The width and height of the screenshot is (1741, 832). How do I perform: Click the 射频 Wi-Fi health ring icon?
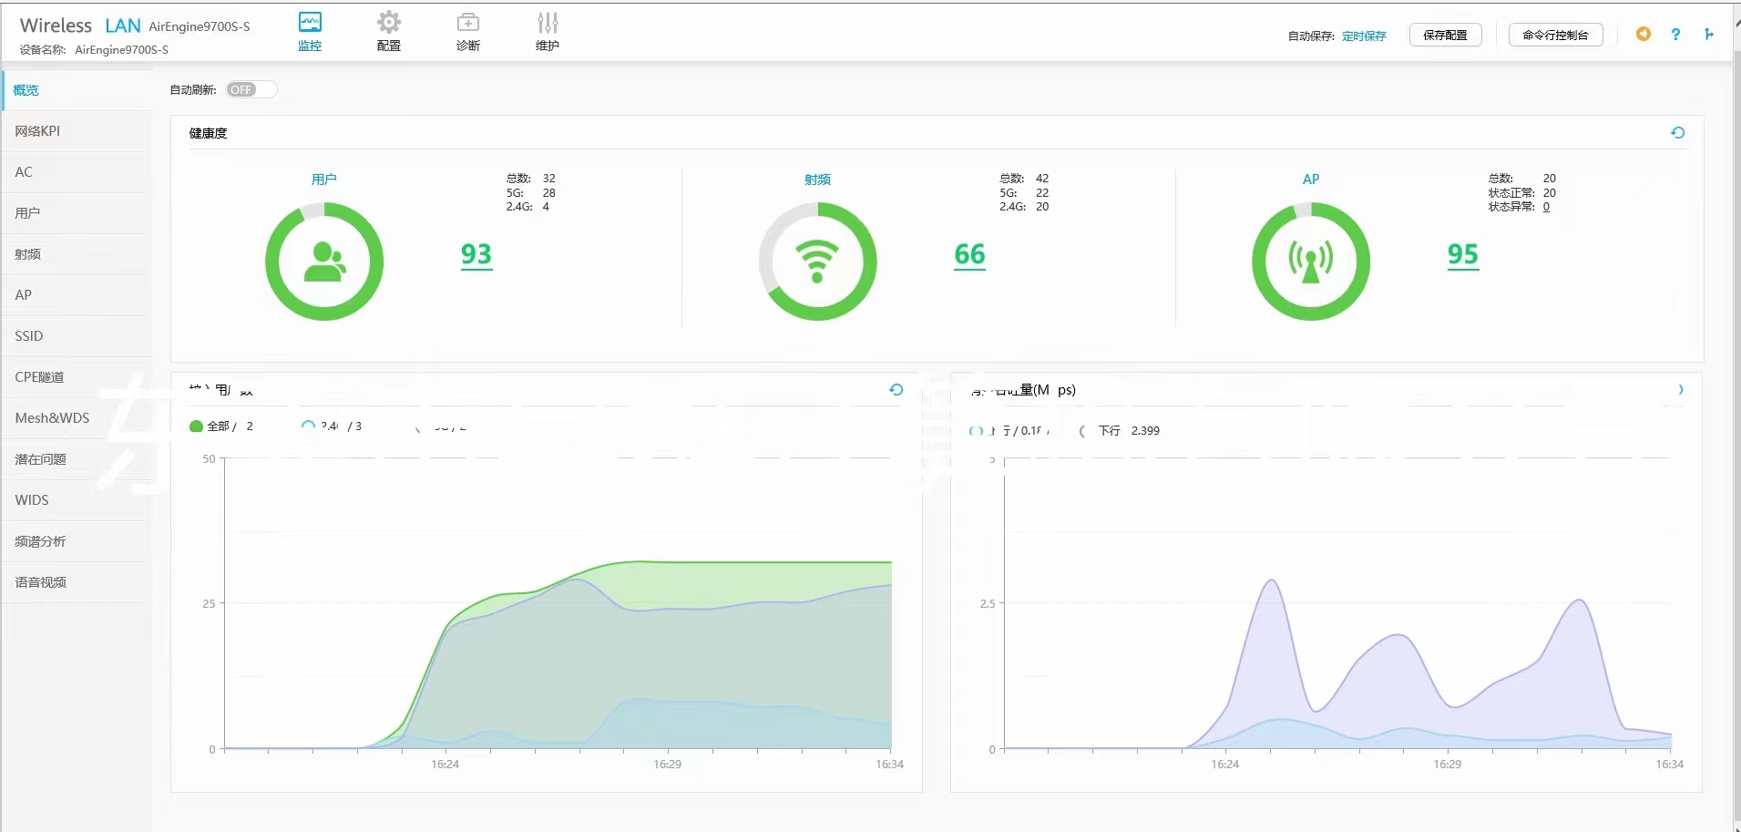pyautogui.click(x=817, y=262)
